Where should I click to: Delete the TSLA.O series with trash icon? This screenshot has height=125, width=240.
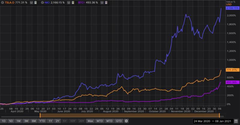click(36, 2)
